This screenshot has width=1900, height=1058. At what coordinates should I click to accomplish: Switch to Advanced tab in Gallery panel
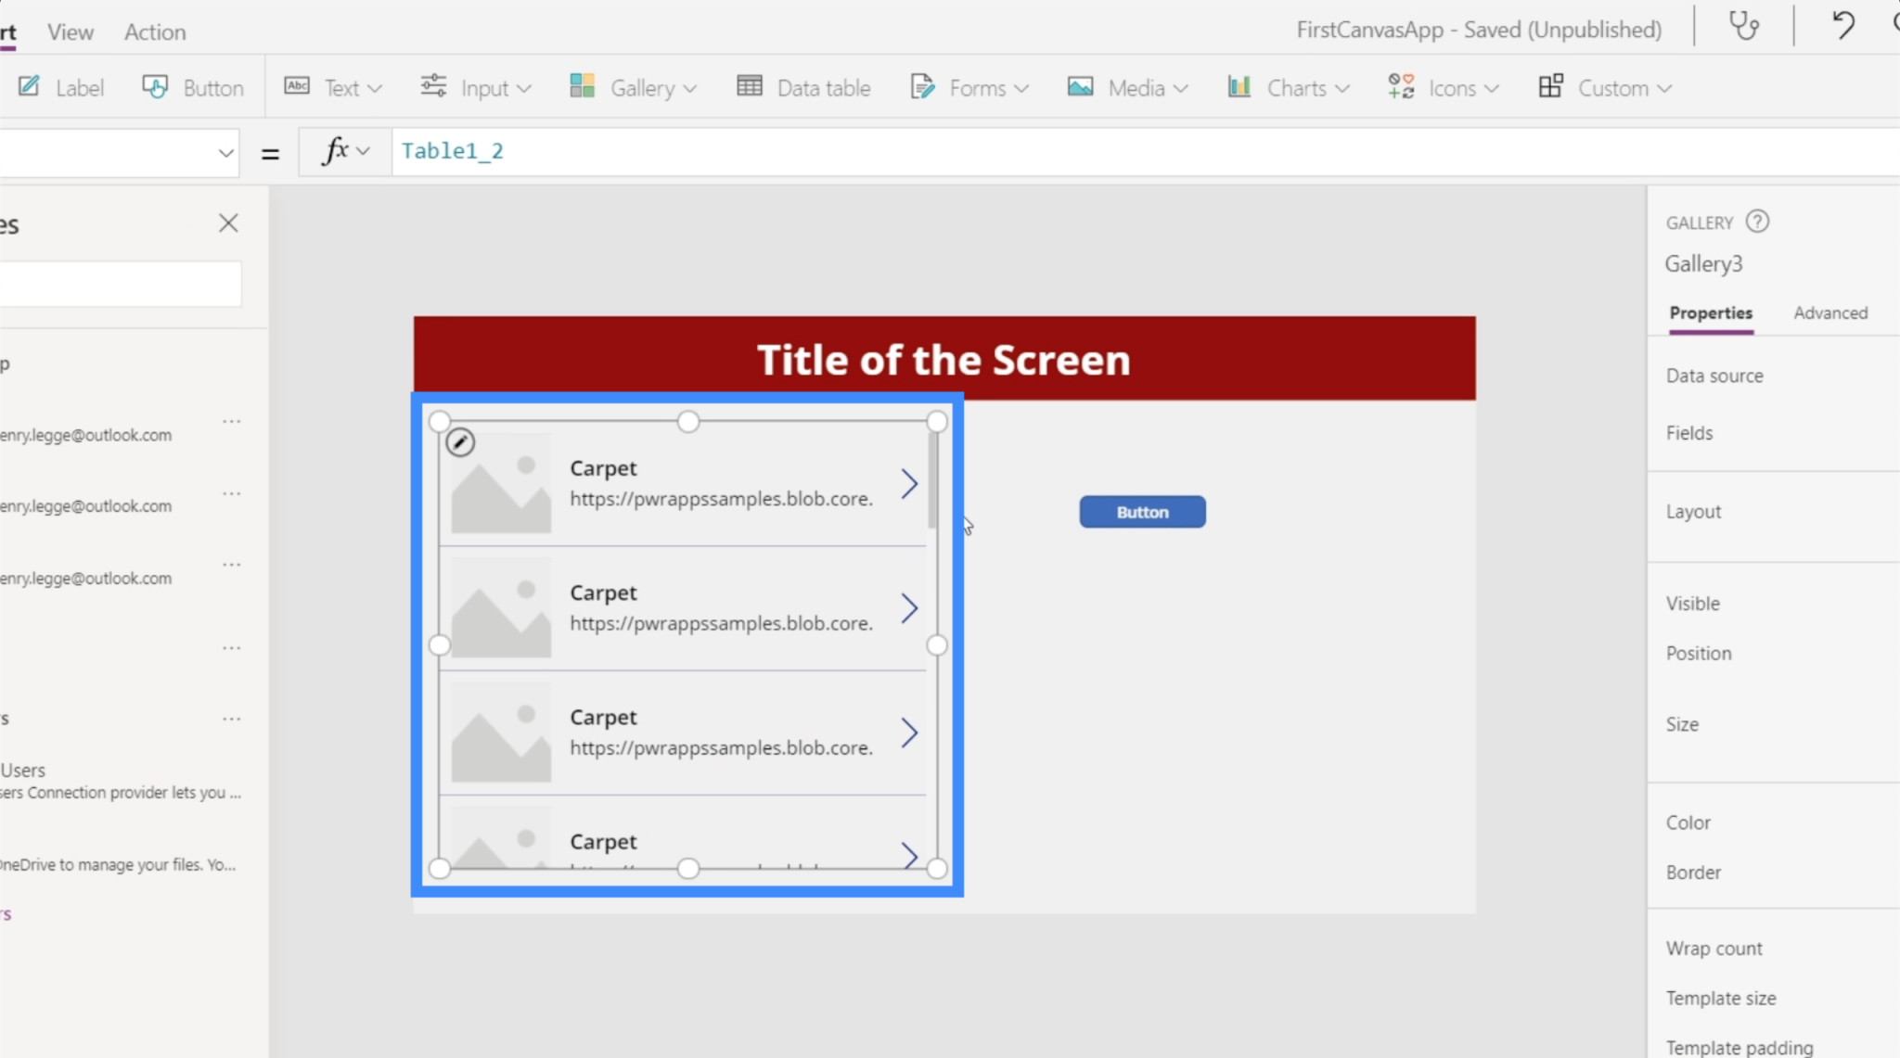click(1829, 312)
